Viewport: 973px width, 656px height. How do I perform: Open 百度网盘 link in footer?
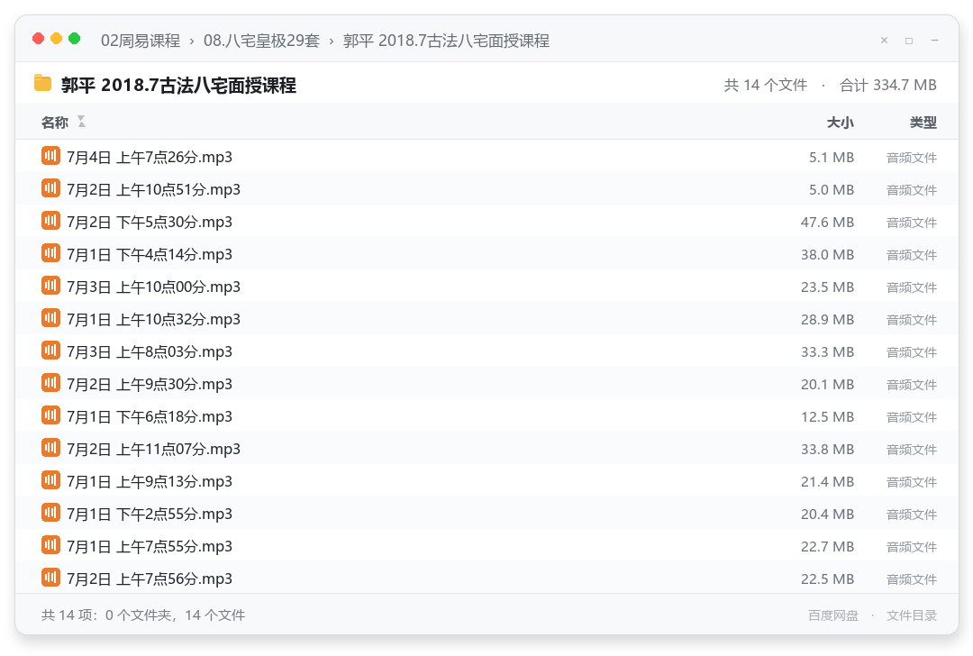click(833, 615)
